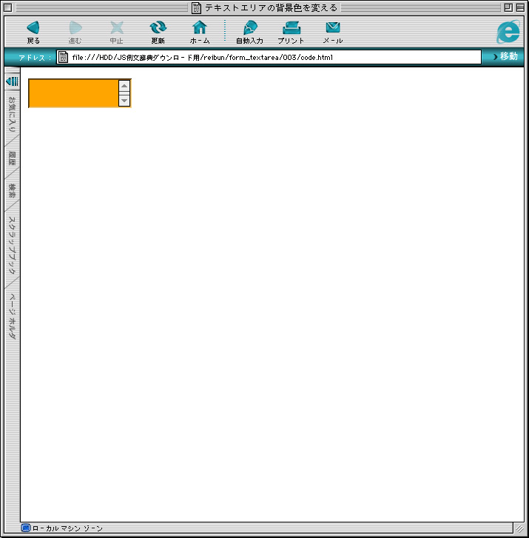Toggle the Explorer bar sidebar handle
This screenshot has width=529, height=538.
pyautogui.click(x=12, y=81)
